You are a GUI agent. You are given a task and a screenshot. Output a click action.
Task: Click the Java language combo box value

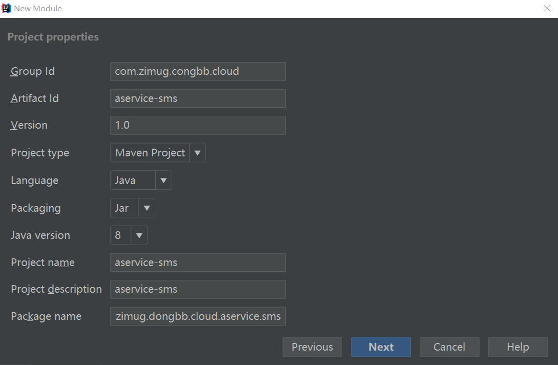point(132,180)
